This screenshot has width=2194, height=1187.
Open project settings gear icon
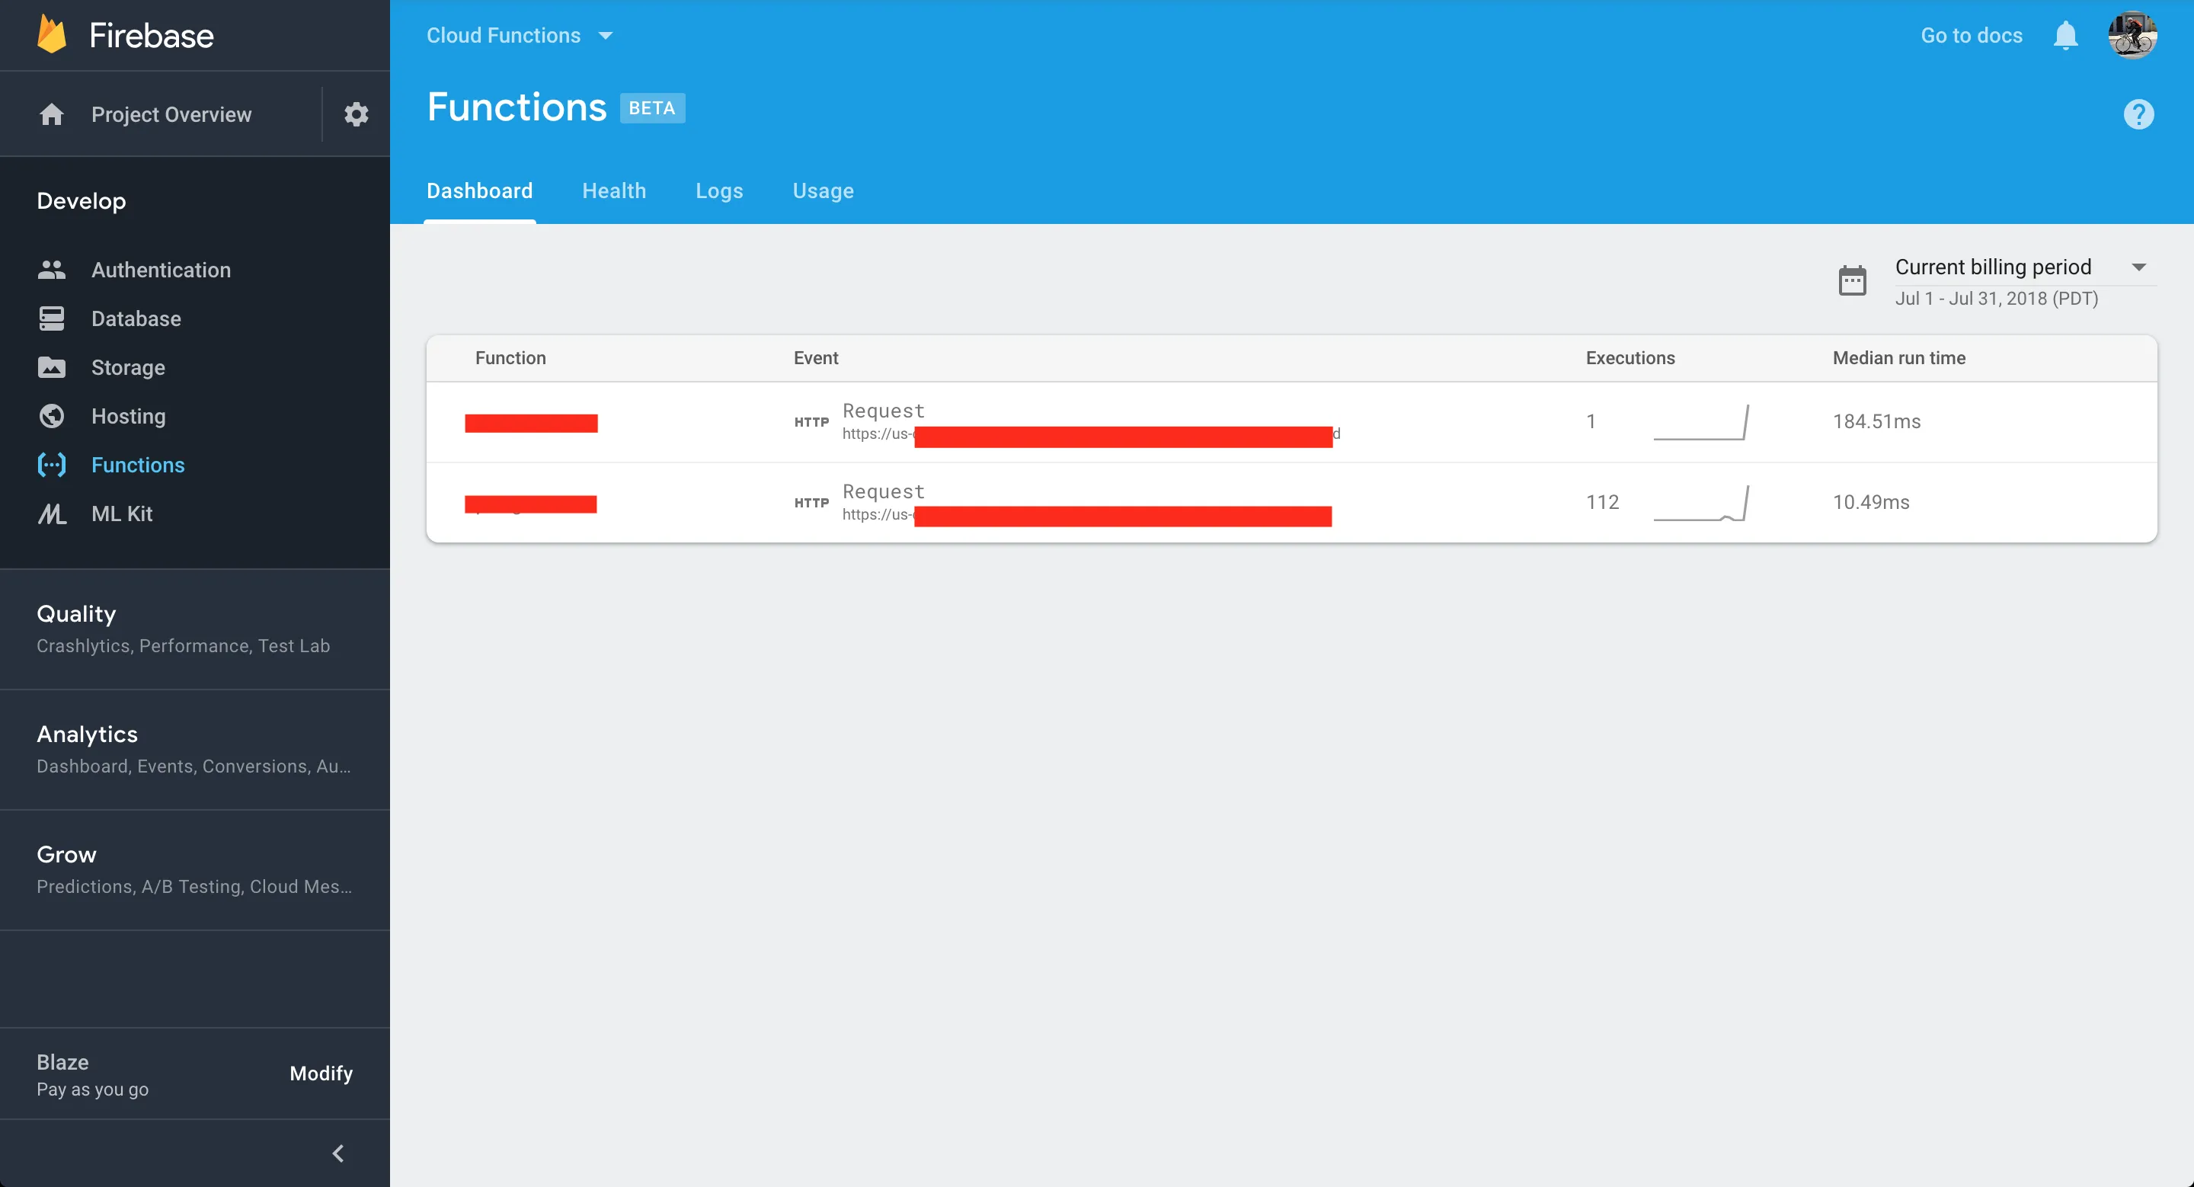point(356,114)
